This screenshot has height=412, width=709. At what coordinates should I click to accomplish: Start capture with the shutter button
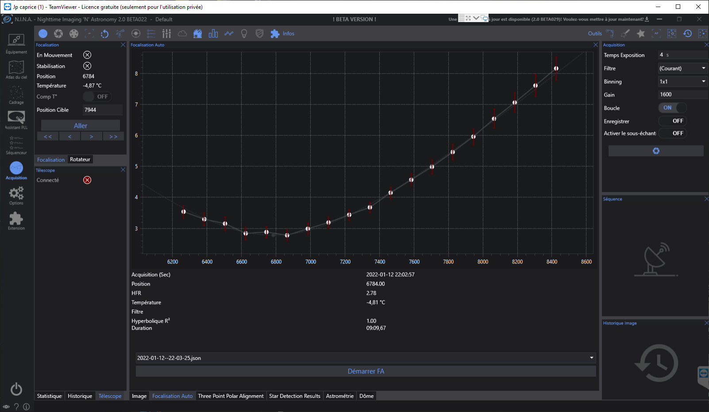[656, 151]
